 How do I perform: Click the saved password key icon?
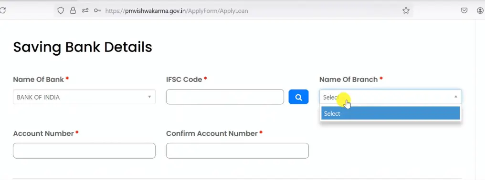click(x=97, y=10)
